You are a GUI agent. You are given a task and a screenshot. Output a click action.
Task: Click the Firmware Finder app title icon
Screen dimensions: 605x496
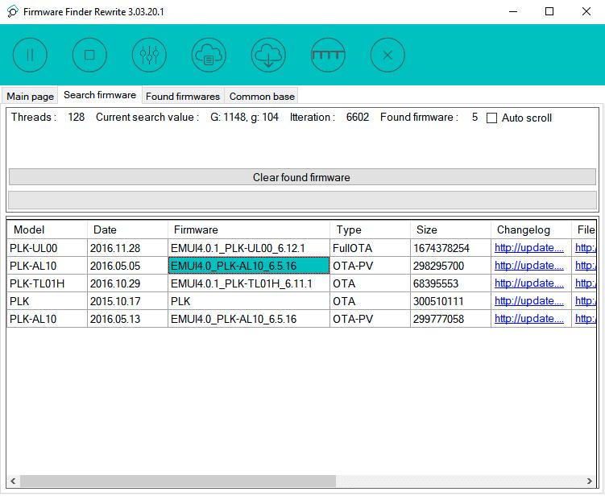click(12, 11)
